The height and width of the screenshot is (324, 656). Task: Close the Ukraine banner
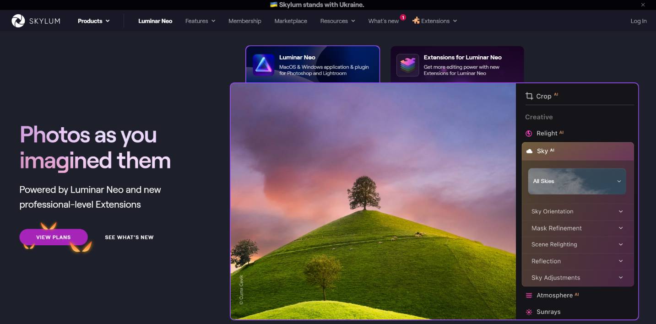pos(643,5)
